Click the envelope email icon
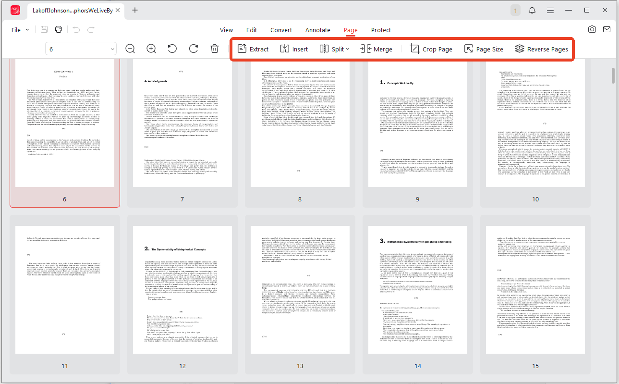 pos(607,29)
